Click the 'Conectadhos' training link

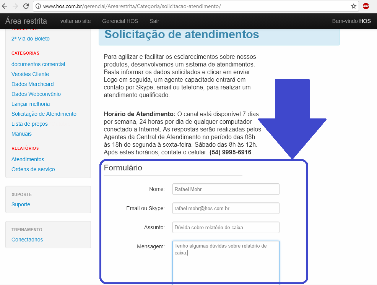pyautogui.click(x=27, y=240)
